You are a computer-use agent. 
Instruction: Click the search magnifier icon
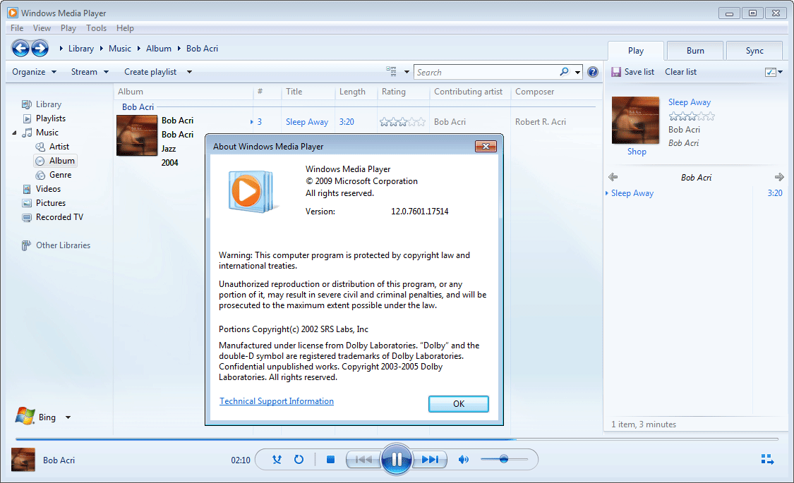(x=564, y=72)
